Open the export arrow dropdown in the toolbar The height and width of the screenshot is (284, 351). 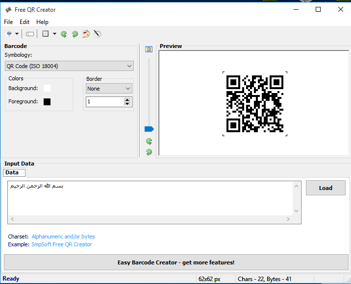coord(17,34)
